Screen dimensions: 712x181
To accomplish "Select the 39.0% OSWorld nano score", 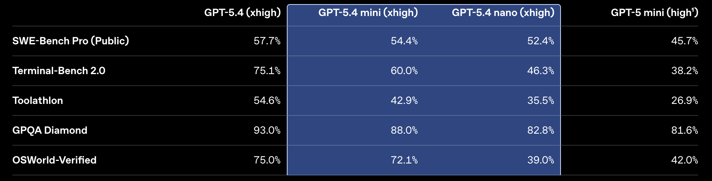I will (541, 160).
